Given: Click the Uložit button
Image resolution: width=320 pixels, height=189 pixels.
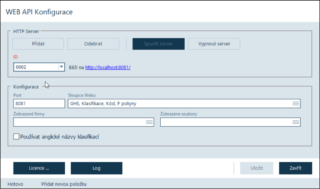Looking at the screenshot, I should pos(257,168).
